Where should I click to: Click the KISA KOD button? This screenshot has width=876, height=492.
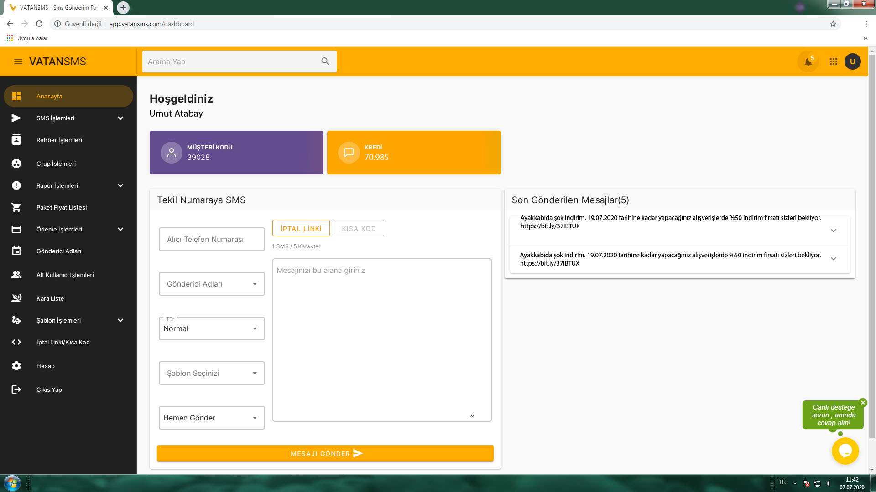coord(359,228)
